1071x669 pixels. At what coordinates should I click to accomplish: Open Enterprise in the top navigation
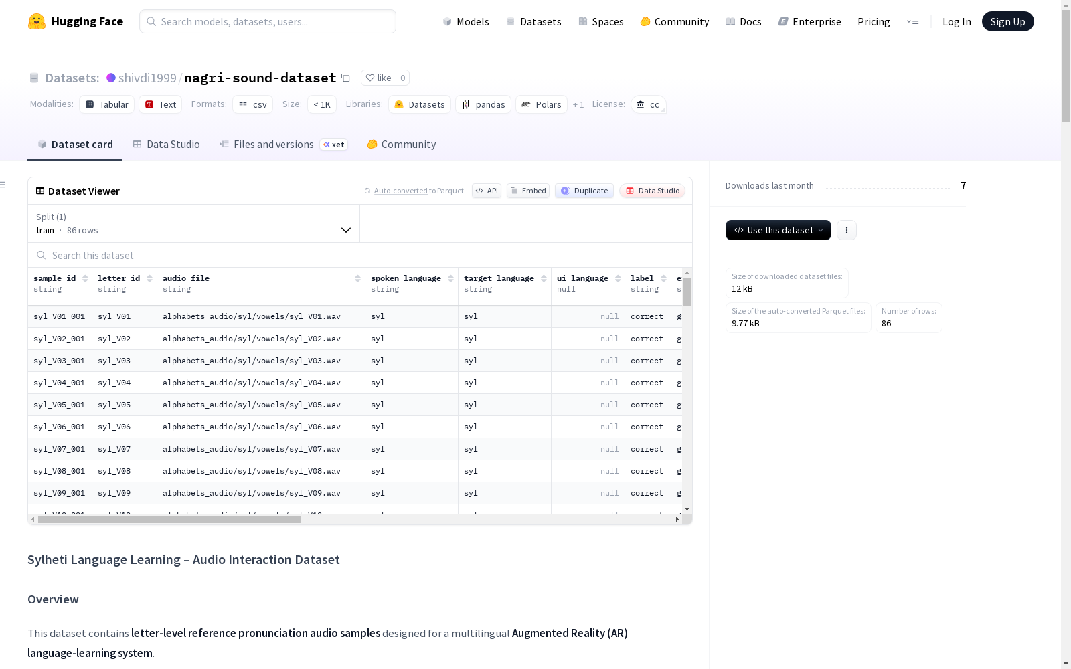click(x=810, y=21)
